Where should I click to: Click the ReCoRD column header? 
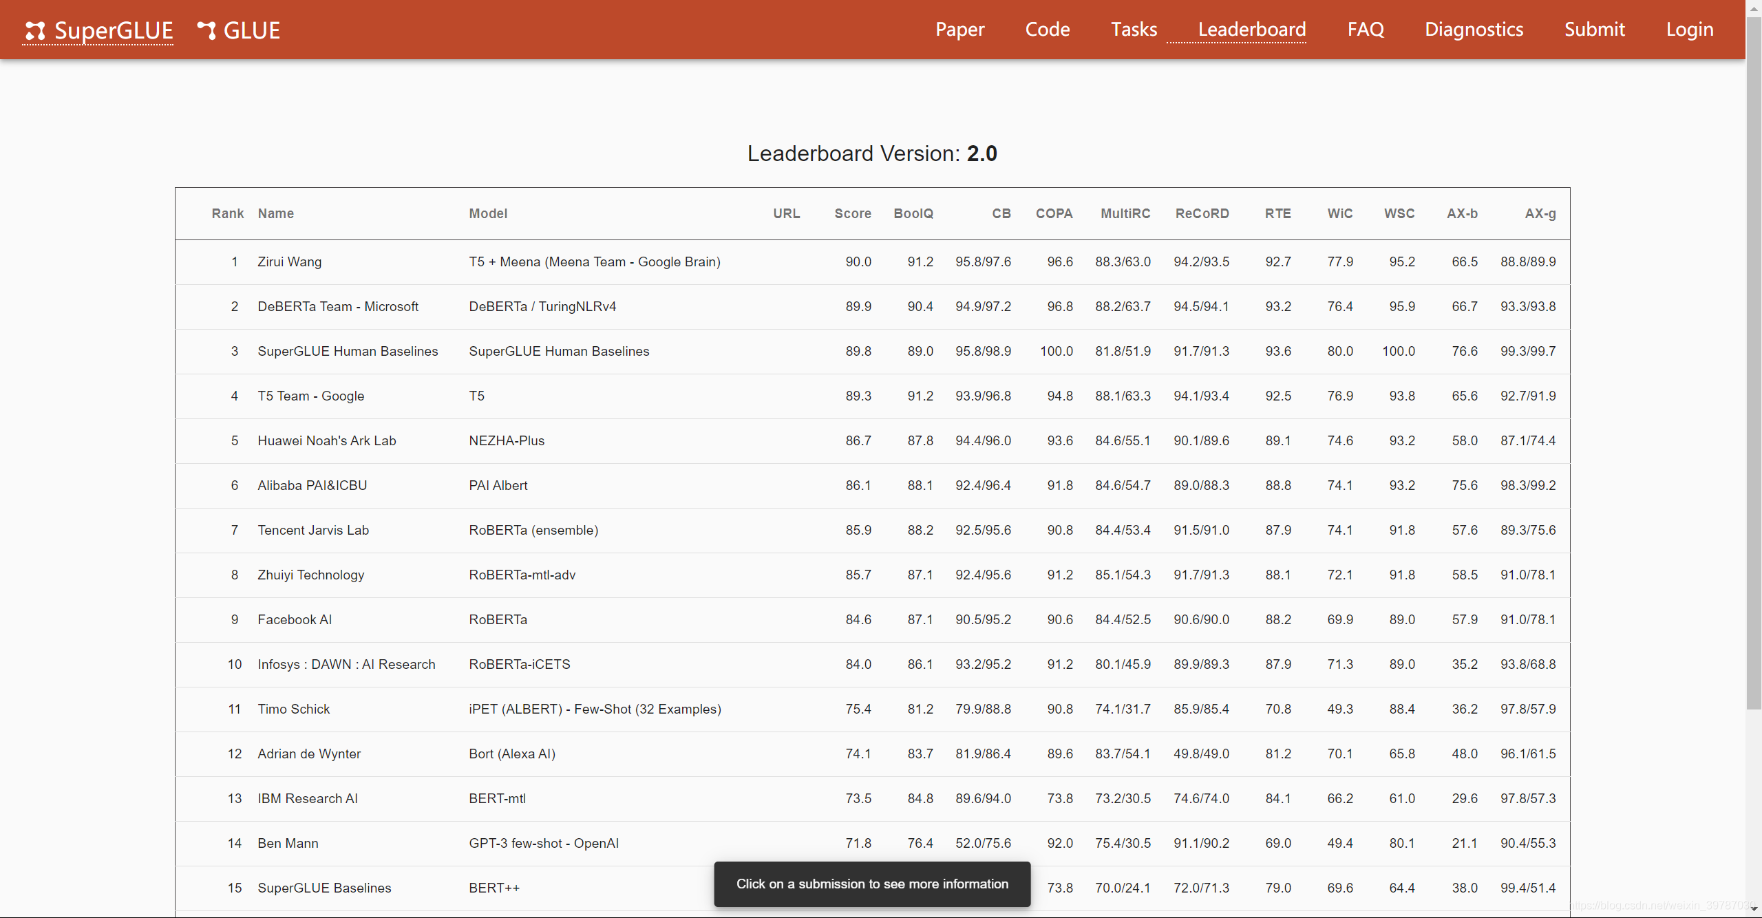click(1202, 213)
